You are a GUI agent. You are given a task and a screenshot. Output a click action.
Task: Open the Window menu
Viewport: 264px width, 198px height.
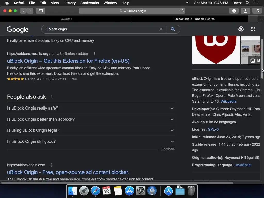coord(110,3)
